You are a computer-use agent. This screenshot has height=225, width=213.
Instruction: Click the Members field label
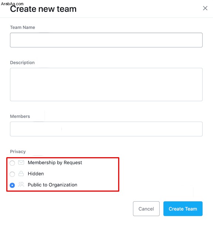(x=20, y=116)
